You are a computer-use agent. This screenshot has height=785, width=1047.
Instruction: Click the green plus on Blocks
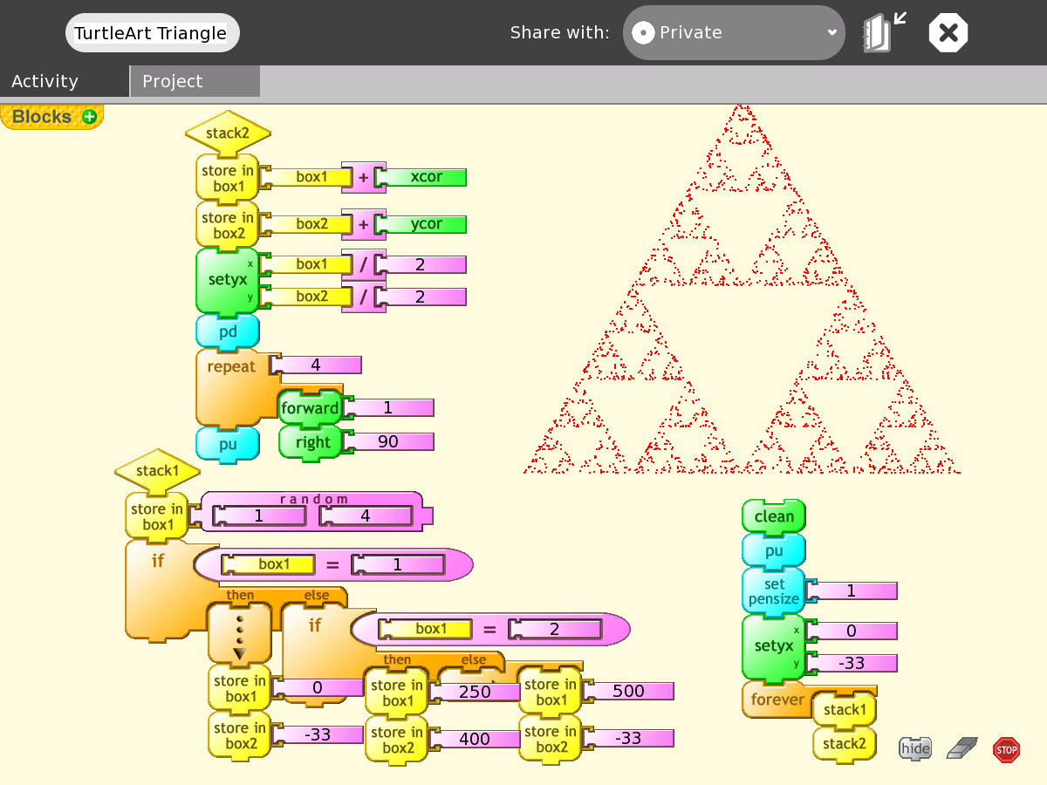point(89,117)
